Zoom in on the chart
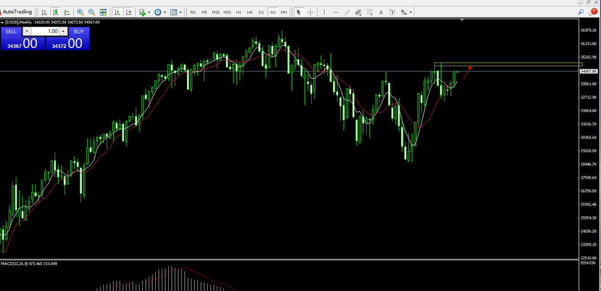601x291 pixels. tap(80, 12)
